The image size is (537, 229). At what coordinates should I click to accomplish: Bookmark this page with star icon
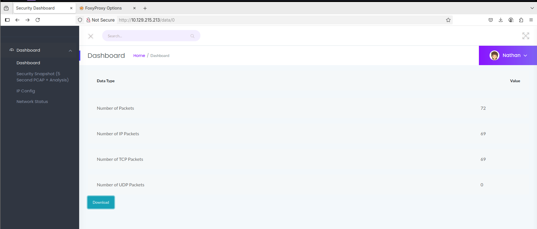pyautogui.click(x=448, y=20)
